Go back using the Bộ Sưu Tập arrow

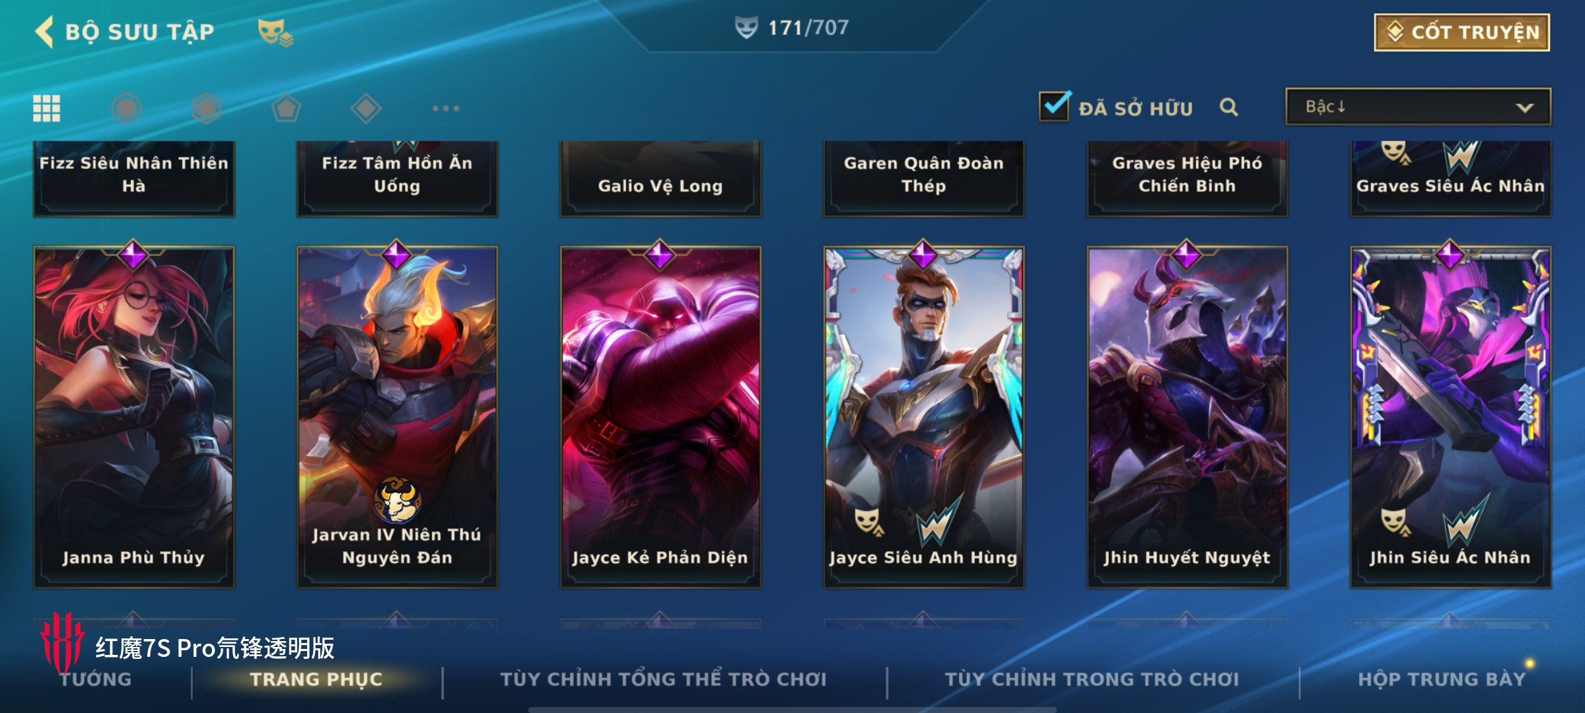tap(44, 32)
